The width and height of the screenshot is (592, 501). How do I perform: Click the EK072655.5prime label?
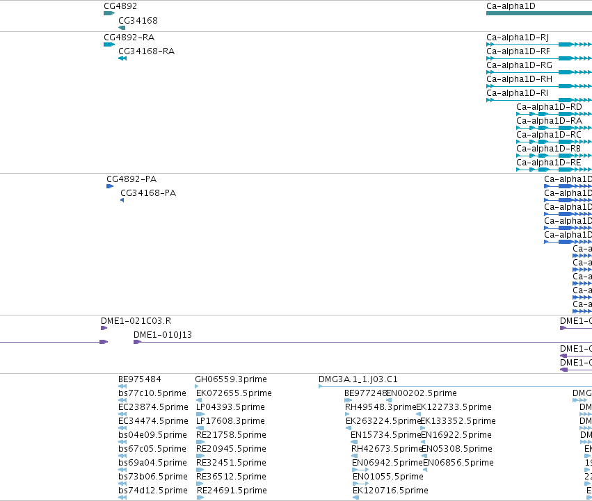[x=234, y=393]
